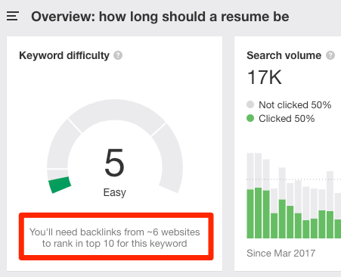The height and width of the screenshot is (277, 341).
Task: Click the green Clicked legend dot
Action: 250,118
